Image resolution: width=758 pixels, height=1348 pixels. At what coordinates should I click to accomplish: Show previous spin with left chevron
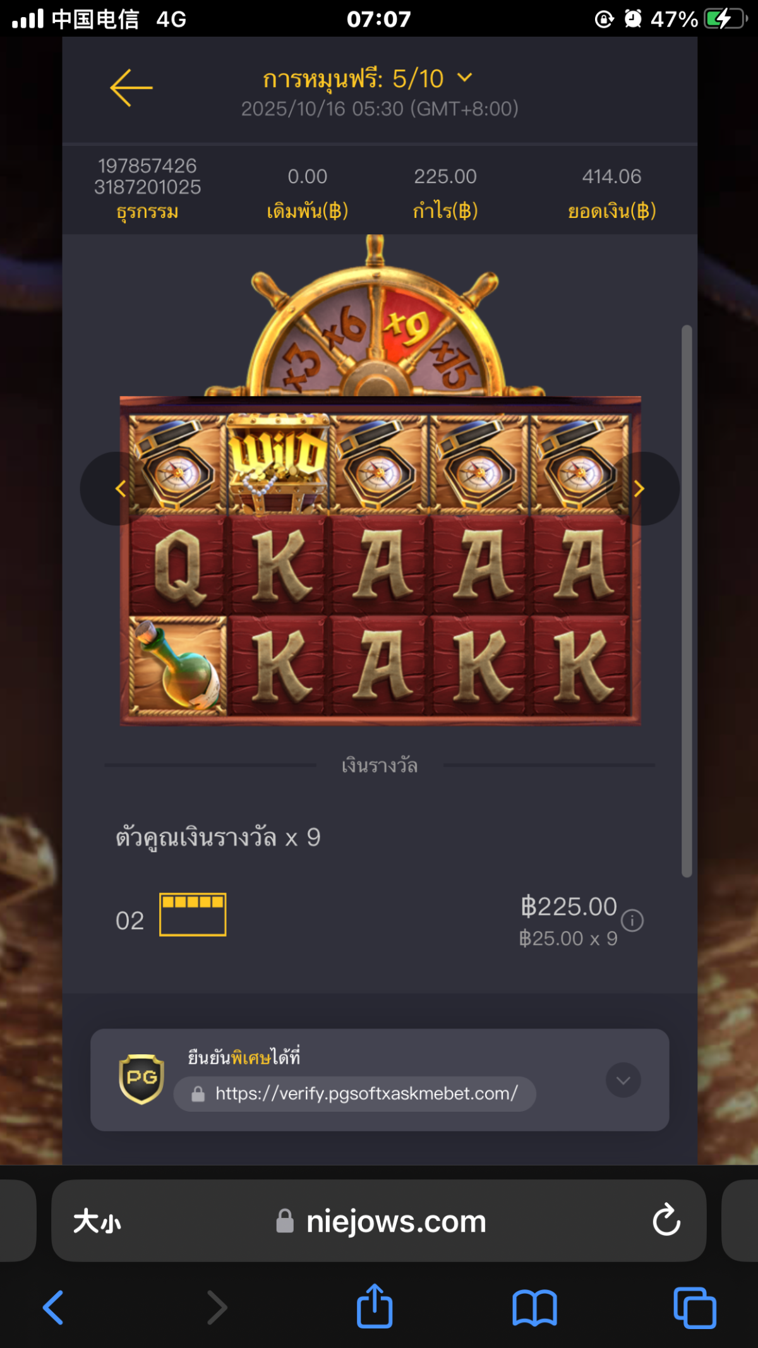coord(120,488)
